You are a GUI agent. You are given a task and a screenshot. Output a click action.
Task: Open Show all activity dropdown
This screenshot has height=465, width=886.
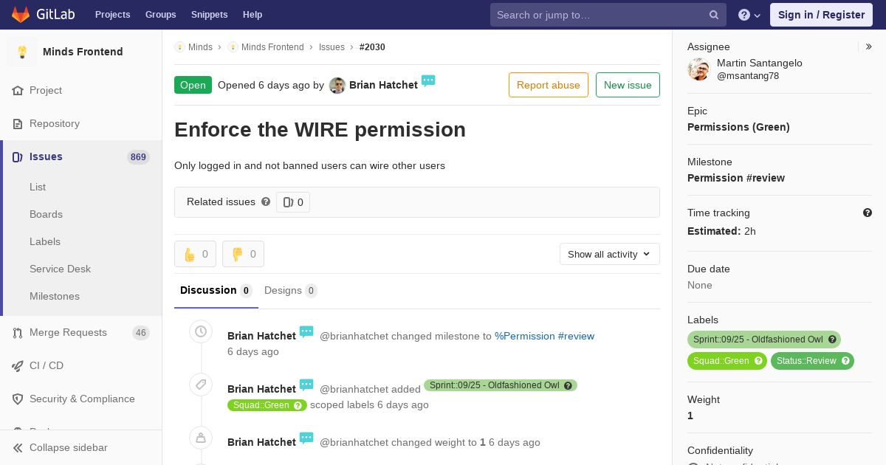click(609, 254)
